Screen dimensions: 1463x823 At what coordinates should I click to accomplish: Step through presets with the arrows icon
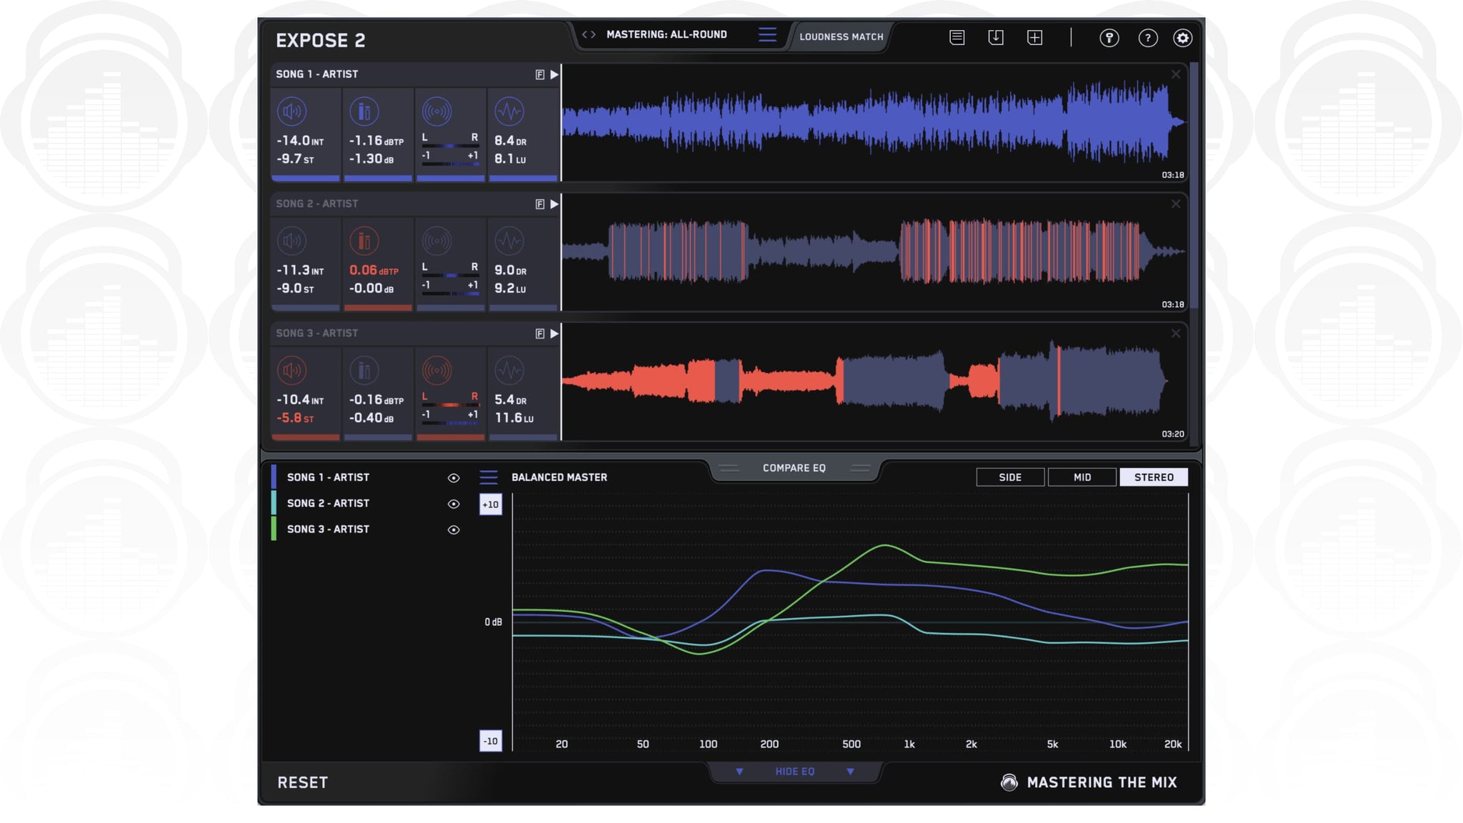pyautogui.click(x=589, y=34)
